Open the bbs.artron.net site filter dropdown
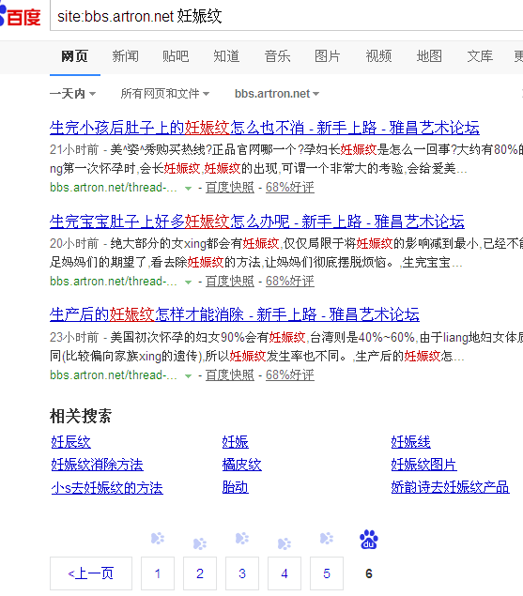Viewport: 523px width, 596px height. 277,94
